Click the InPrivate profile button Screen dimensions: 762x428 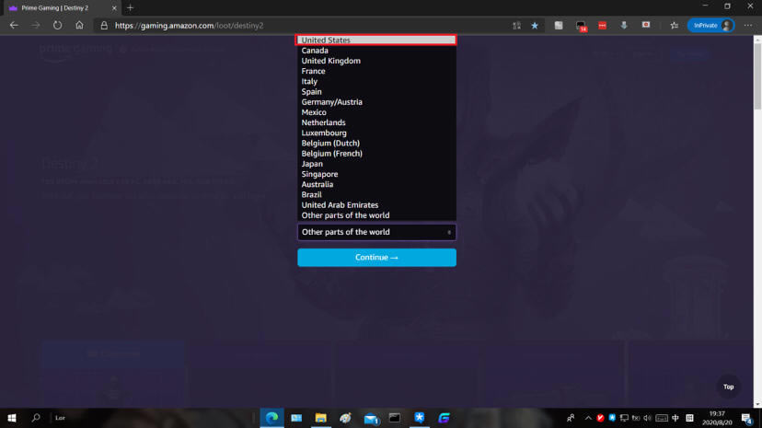coord(710,25)
